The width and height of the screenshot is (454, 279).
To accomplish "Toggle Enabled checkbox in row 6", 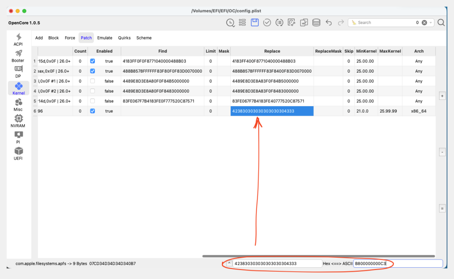I will 92,111.
